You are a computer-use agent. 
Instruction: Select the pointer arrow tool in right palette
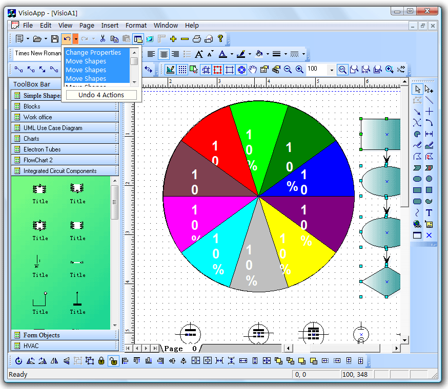pyautogui.click(x=417, y=90)
